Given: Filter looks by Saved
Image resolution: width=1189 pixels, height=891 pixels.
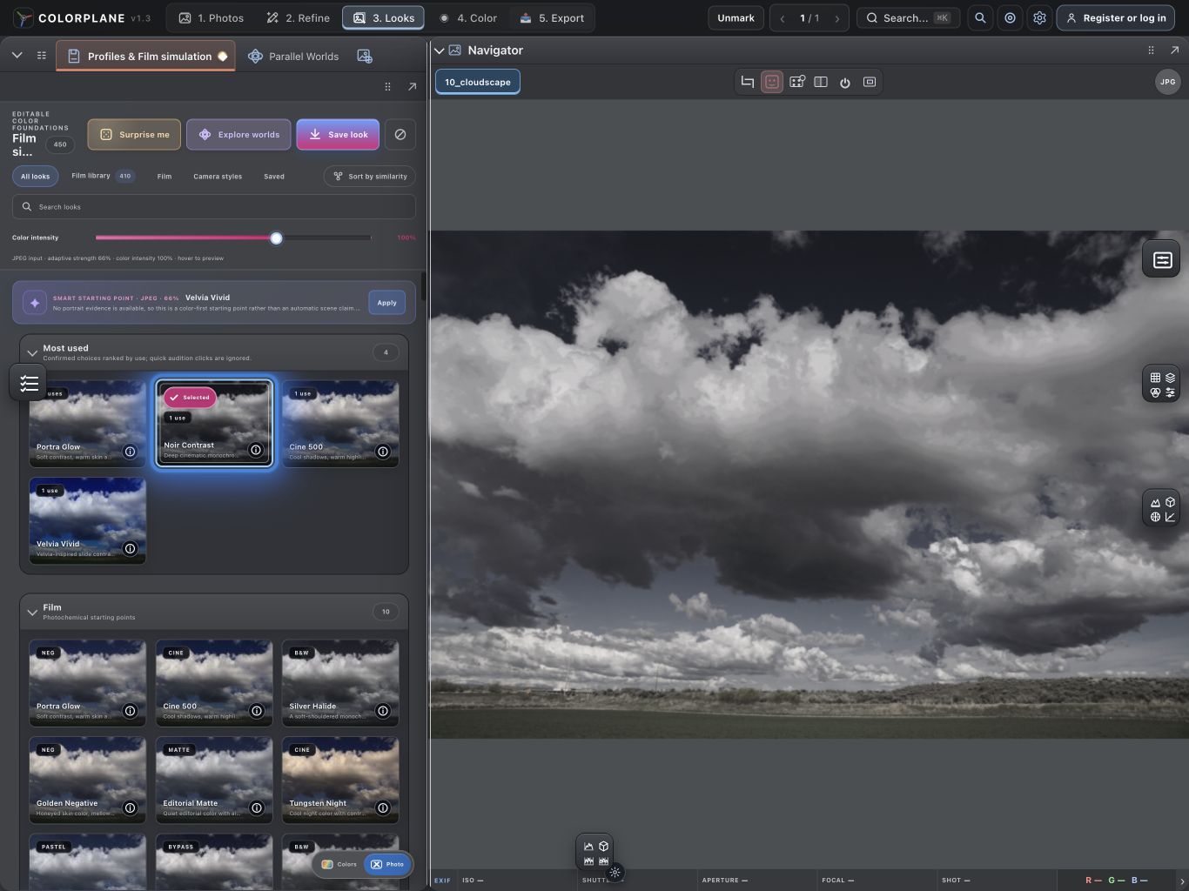Looking at the screenshot, I should click(x=274, y=177).
